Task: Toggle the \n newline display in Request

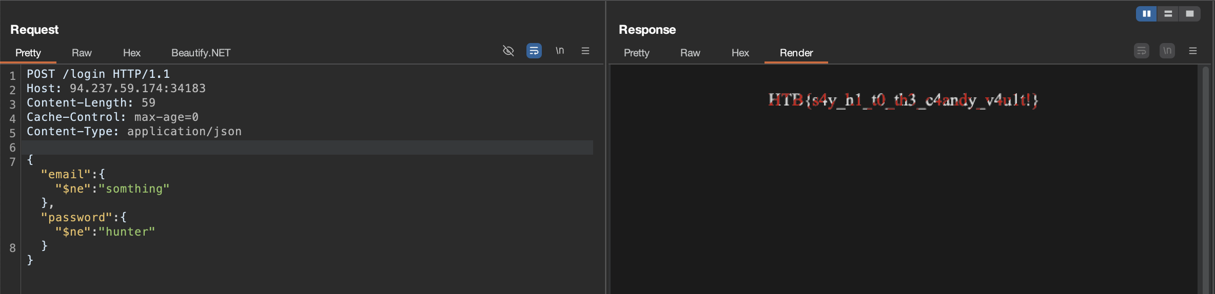Action: coord(560,51)
